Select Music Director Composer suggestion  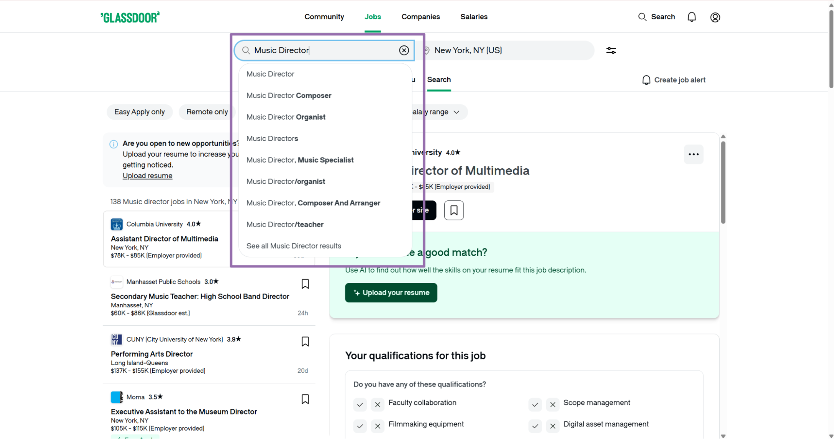(x=325, y=95)
